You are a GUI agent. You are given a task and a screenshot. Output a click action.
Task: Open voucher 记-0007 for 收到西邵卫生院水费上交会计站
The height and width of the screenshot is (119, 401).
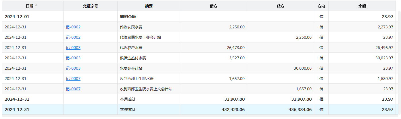(x=73, y=89)
